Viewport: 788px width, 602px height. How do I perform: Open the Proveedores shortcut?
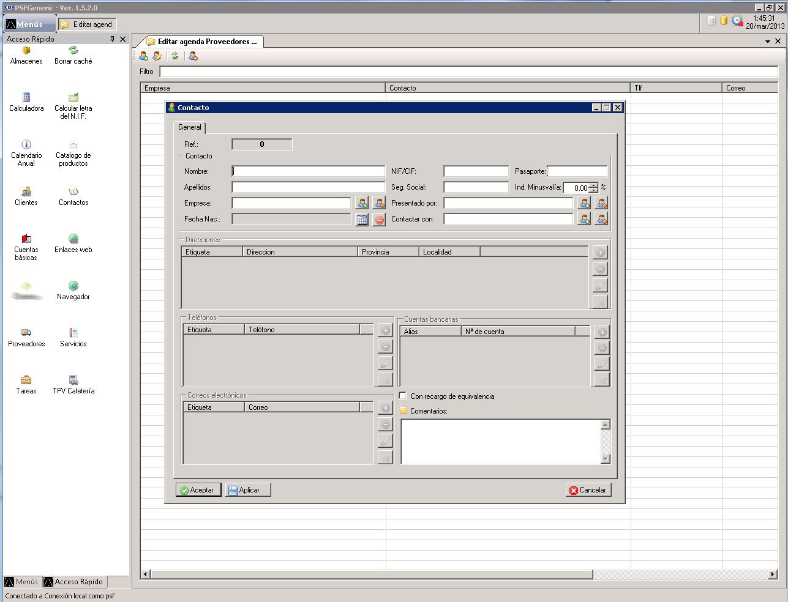coord(26,338)
